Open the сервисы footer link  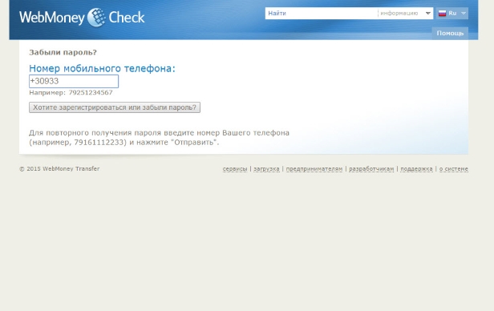(235, 168)
